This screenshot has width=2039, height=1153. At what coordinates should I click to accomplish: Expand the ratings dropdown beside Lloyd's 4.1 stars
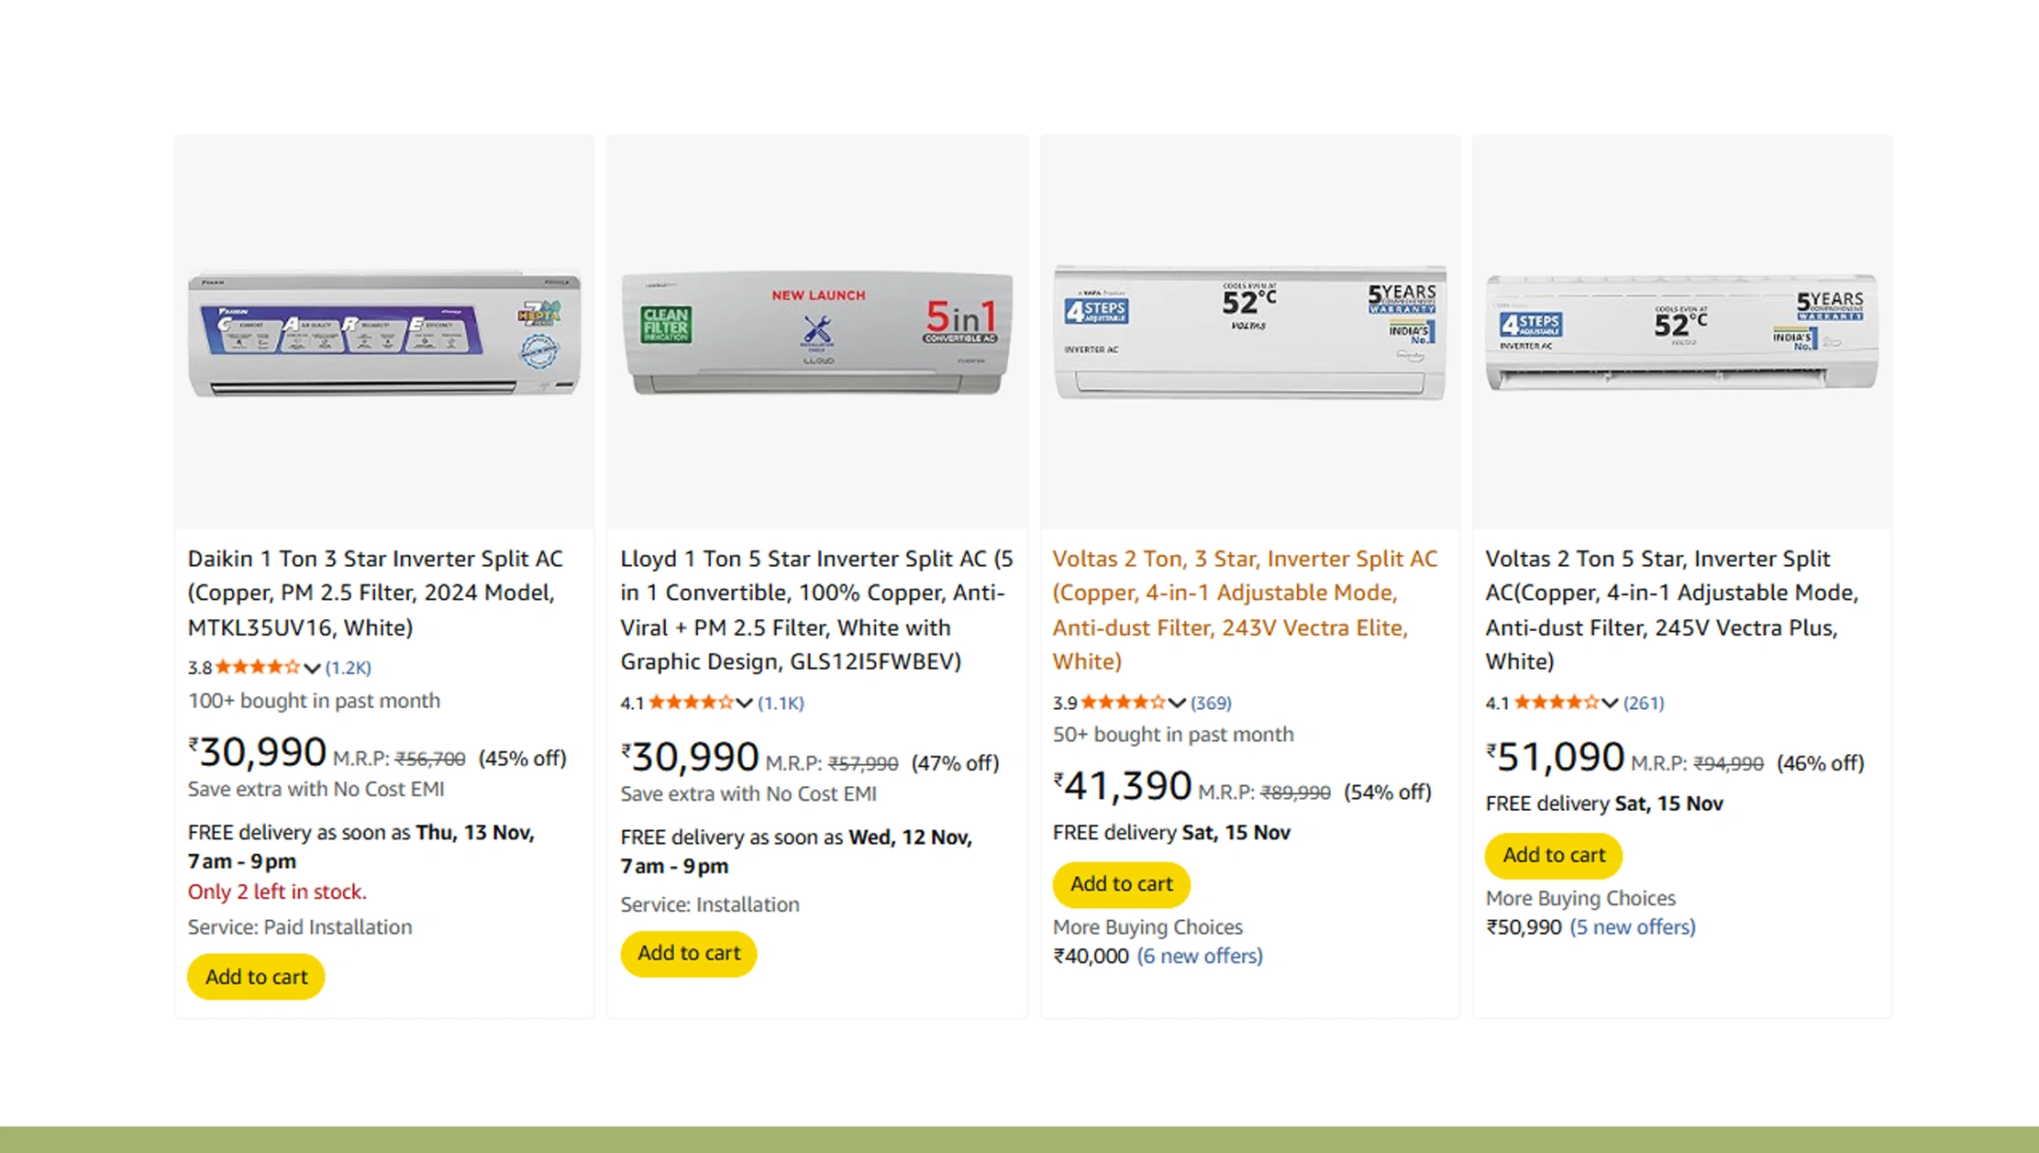point(745,703)
